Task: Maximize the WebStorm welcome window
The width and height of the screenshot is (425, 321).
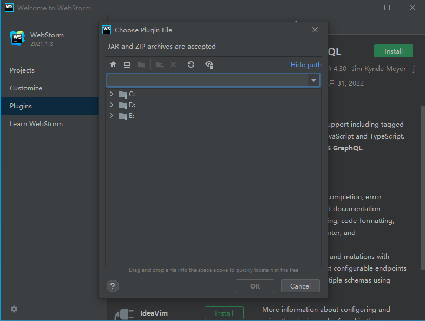Action: pos(387,8)
